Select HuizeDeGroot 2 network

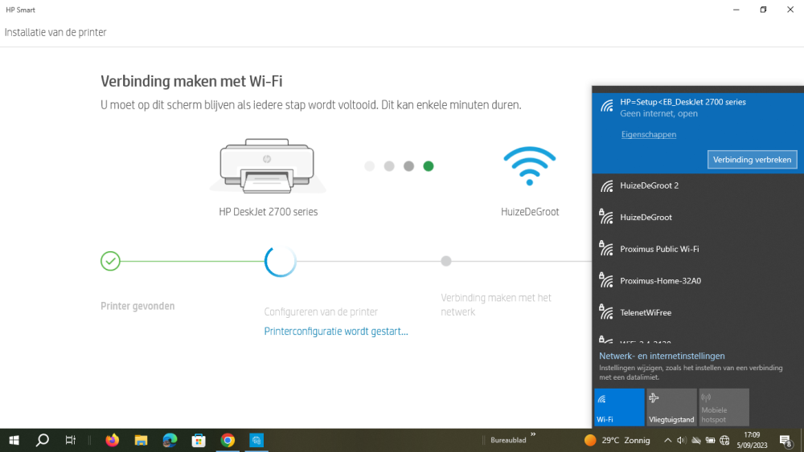coord(697,185)
